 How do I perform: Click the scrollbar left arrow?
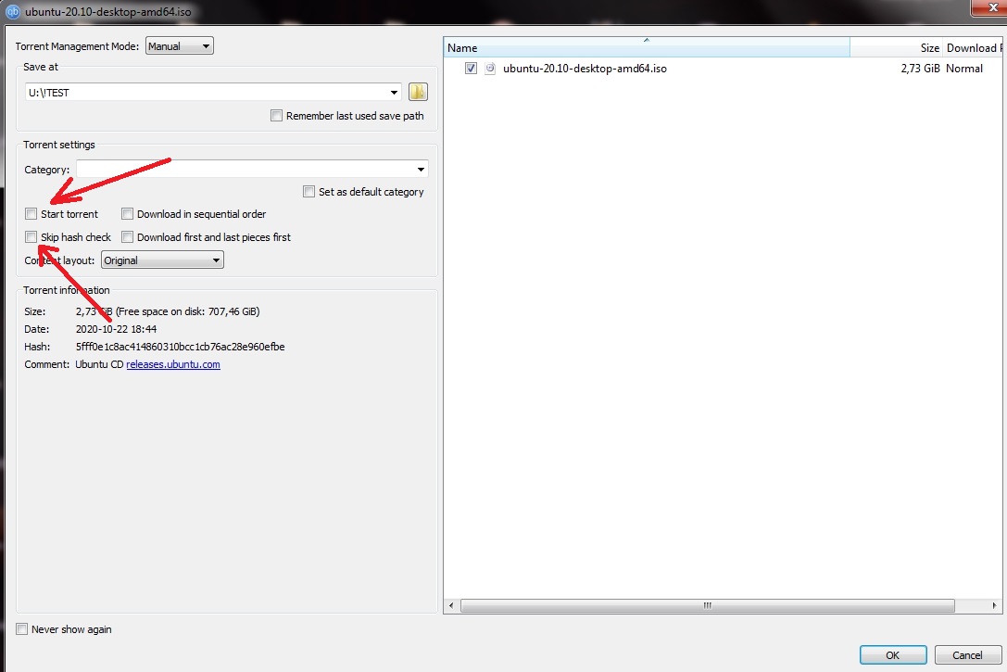[x=451, y=606]
